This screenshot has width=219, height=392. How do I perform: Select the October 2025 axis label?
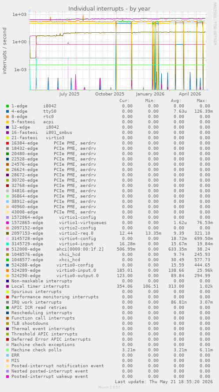point(110,94)
